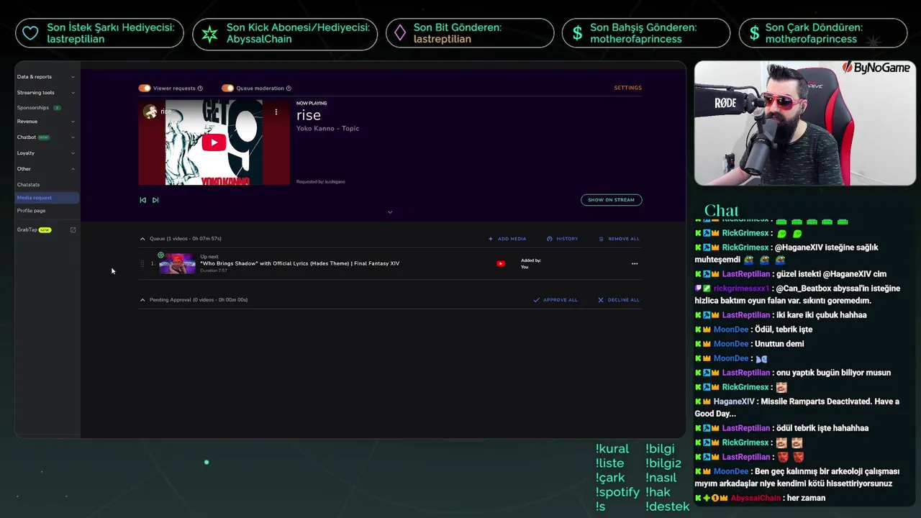Open the YouTube player three-dot menu

coord(276,112)
